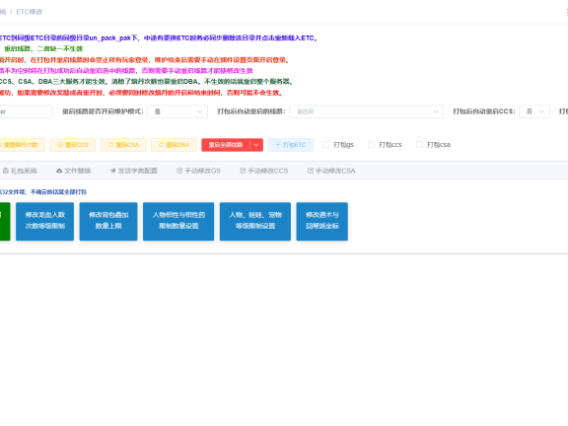The image size is (568, 426).
Task: Open the auto-restart lines 请选择 dropdown
Action: [366, 111]
